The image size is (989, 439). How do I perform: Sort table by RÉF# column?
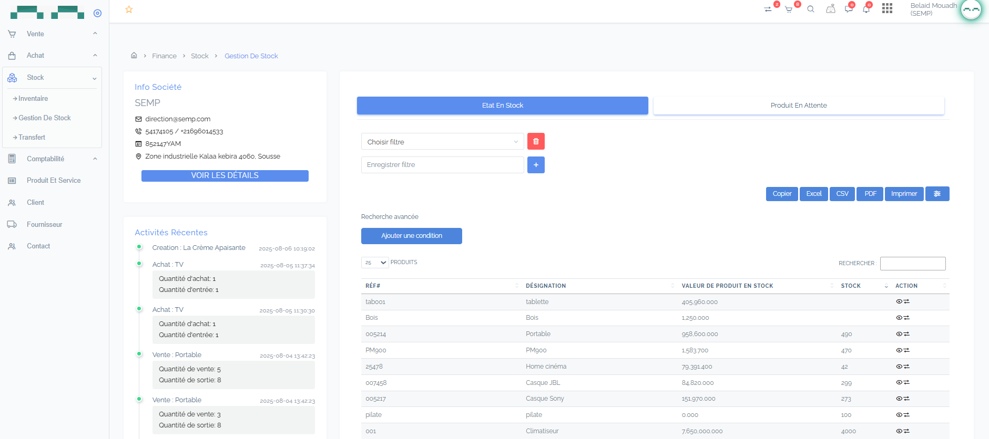[441, 286]
